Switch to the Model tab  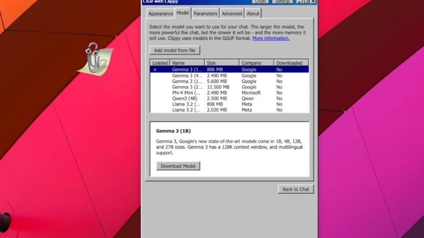point(183,13)
